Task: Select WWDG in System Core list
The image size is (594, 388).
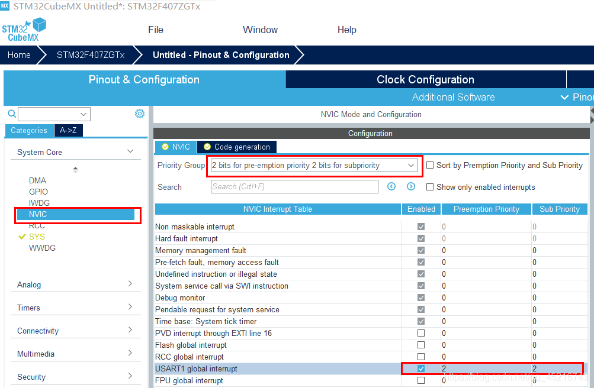Action: click(x=42, y=248)
